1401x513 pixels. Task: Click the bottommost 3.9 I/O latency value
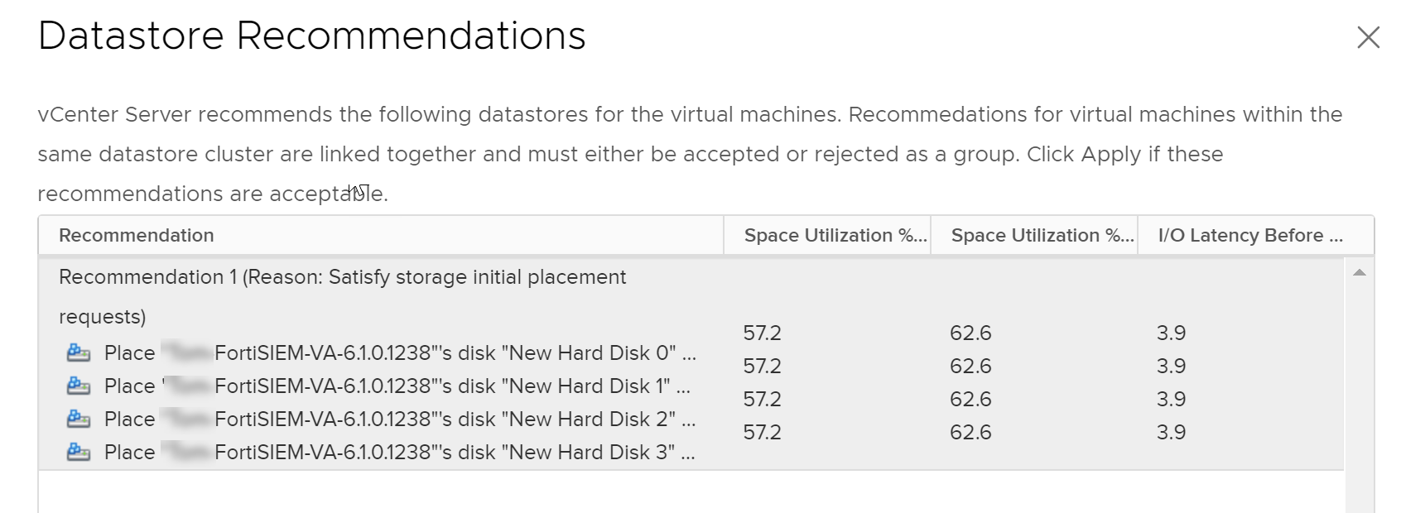pyautogui.click(x=1171, y=433)
